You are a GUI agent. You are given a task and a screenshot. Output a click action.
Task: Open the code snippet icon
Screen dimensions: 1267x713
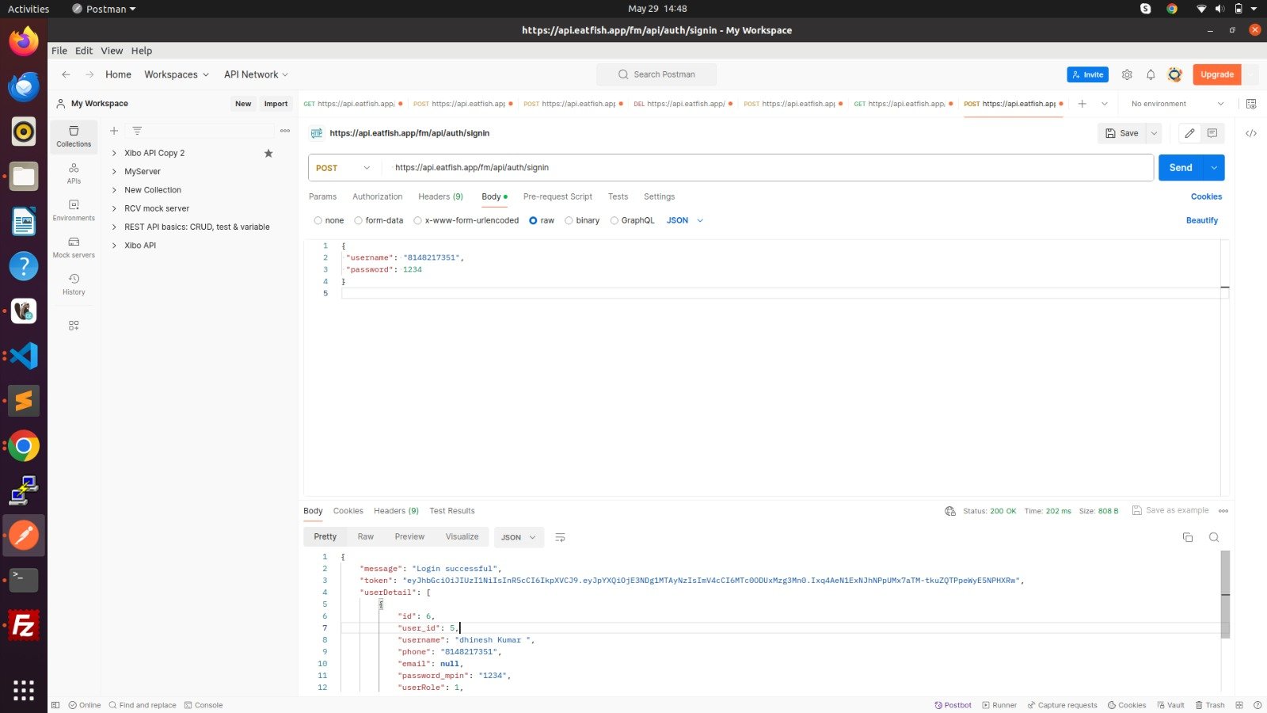(x=1251, y=133)
